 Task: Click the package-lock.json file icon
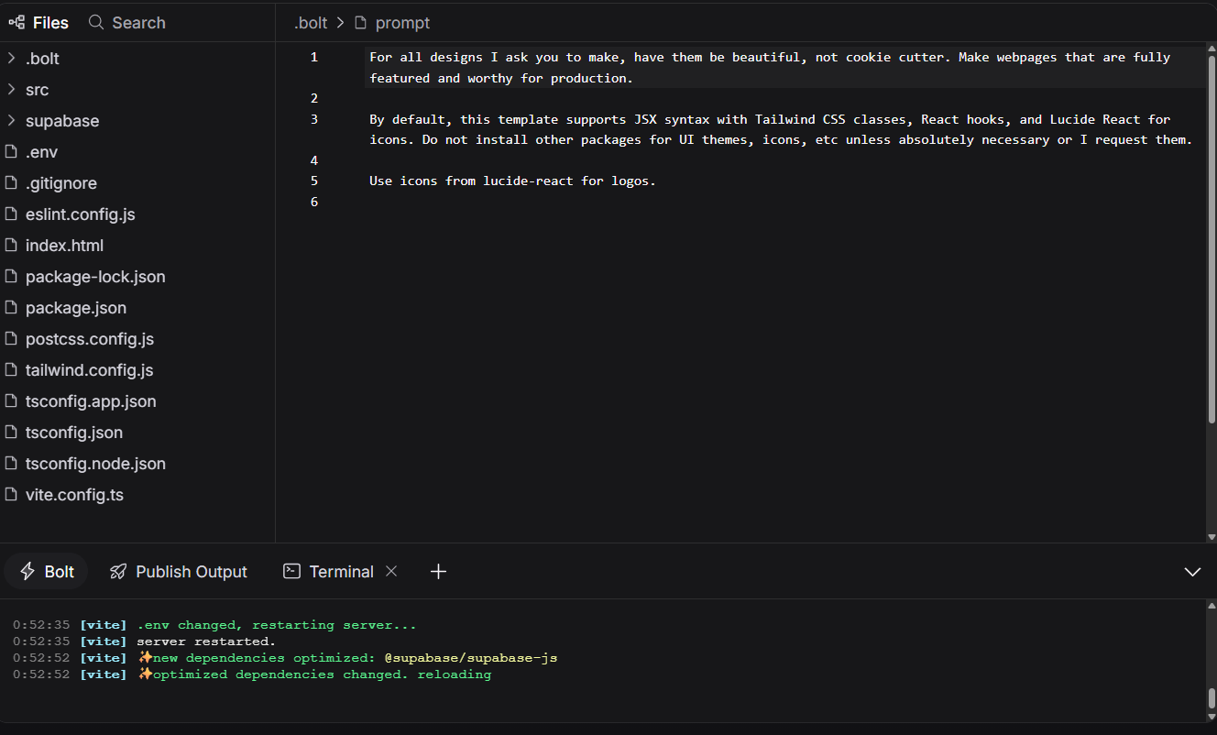click(x=11, y=277)
